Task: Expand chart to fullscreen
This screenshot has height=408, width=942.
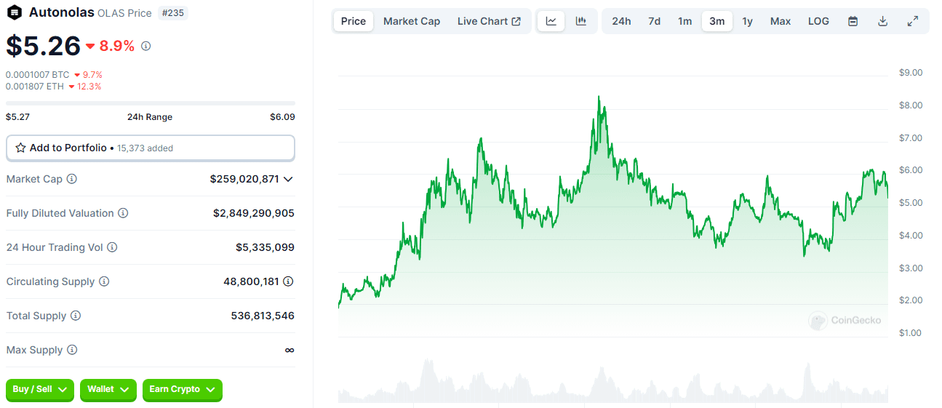Action: pyautogui.click(x=913, y=21)
